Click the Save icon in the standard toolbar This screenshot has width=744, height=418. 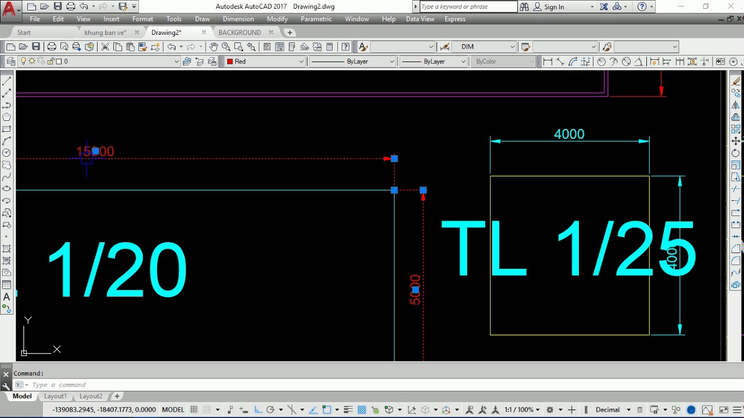point(36,46)
